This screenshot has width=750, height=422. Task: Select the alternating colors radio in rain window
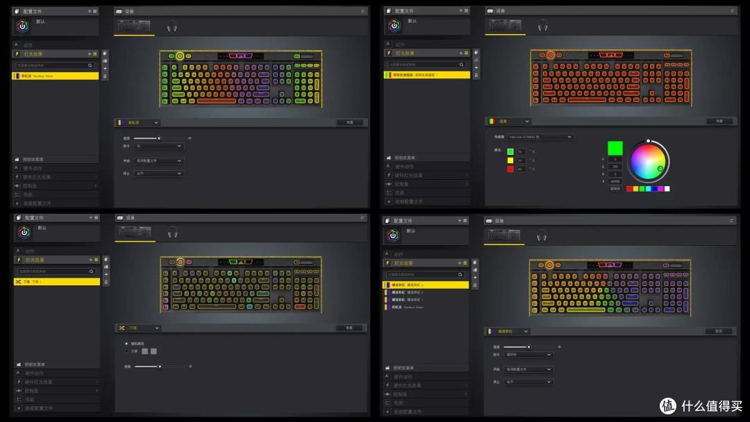[x=126, y=351]
